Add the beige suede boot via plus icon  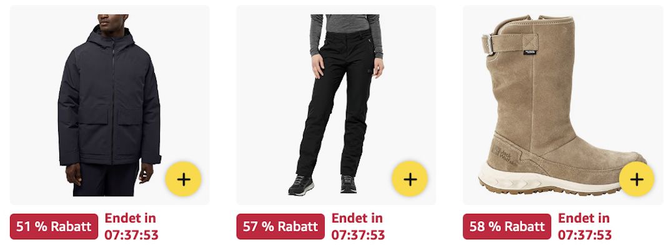point(637,179)
